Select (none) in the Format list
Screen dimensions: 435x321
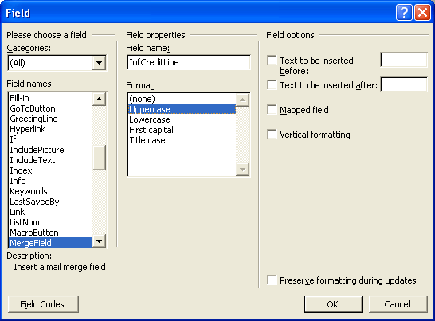pyautogui.click(x=182, y=99)
